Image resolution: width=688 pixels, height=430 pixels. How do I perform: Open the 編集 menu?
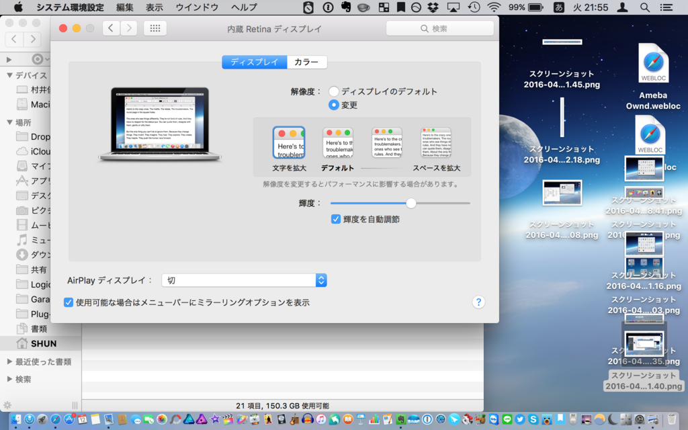(124, 7)
